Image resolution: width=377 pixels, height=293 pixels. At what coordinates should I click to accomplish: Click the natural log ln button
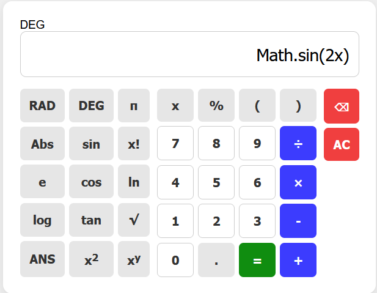(x=134, y=182)
